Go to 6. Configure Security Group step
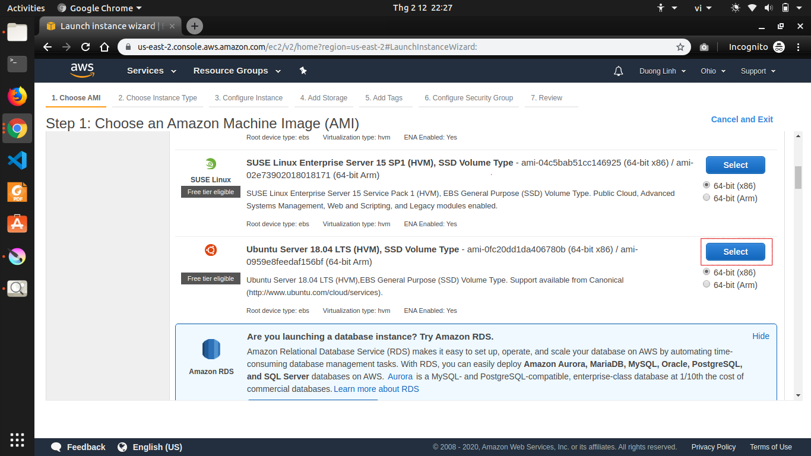 (x=469, y=98)
